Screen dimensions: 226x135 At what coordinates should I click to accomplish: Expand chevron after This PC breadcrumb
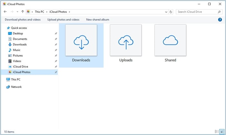[47, 12]
